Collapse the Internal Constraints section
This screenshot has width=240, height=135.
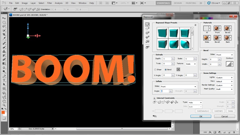point(154,98)
